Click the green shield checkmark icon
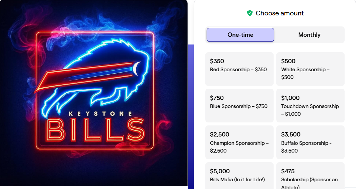This screenshot has height=189, width=356. [x=250, y=13]
